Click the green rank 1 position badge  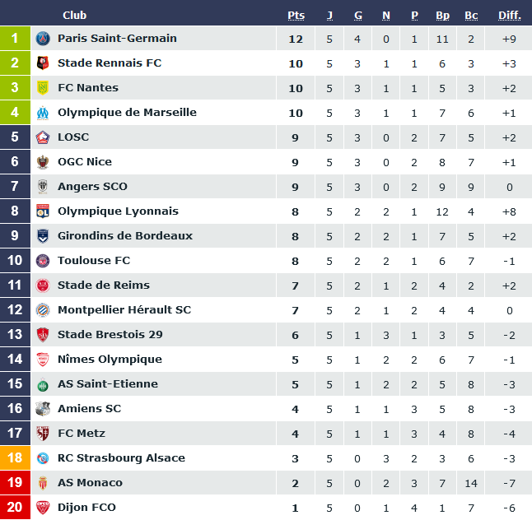point(15,39)
